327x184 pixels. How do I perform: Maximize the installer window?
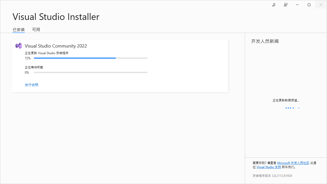309,5
